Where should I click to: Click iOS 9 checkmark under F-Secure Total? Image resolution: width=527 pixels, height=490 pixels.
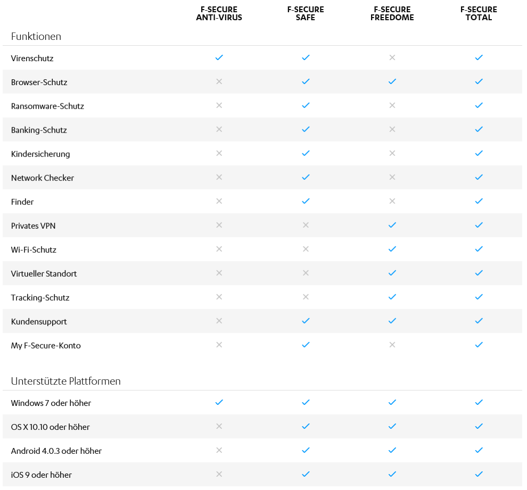pyautogui.click(x=479, y=474)
